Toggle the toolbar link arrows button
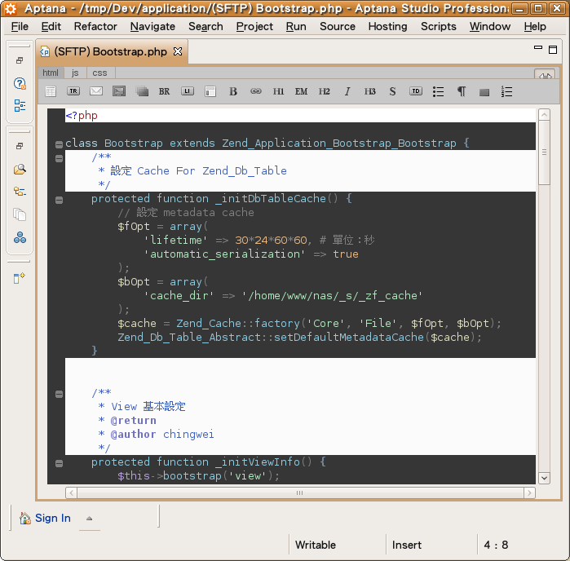The width and height of the screenshot is (570, 561). pyautogui.click(x=545, y=75)
